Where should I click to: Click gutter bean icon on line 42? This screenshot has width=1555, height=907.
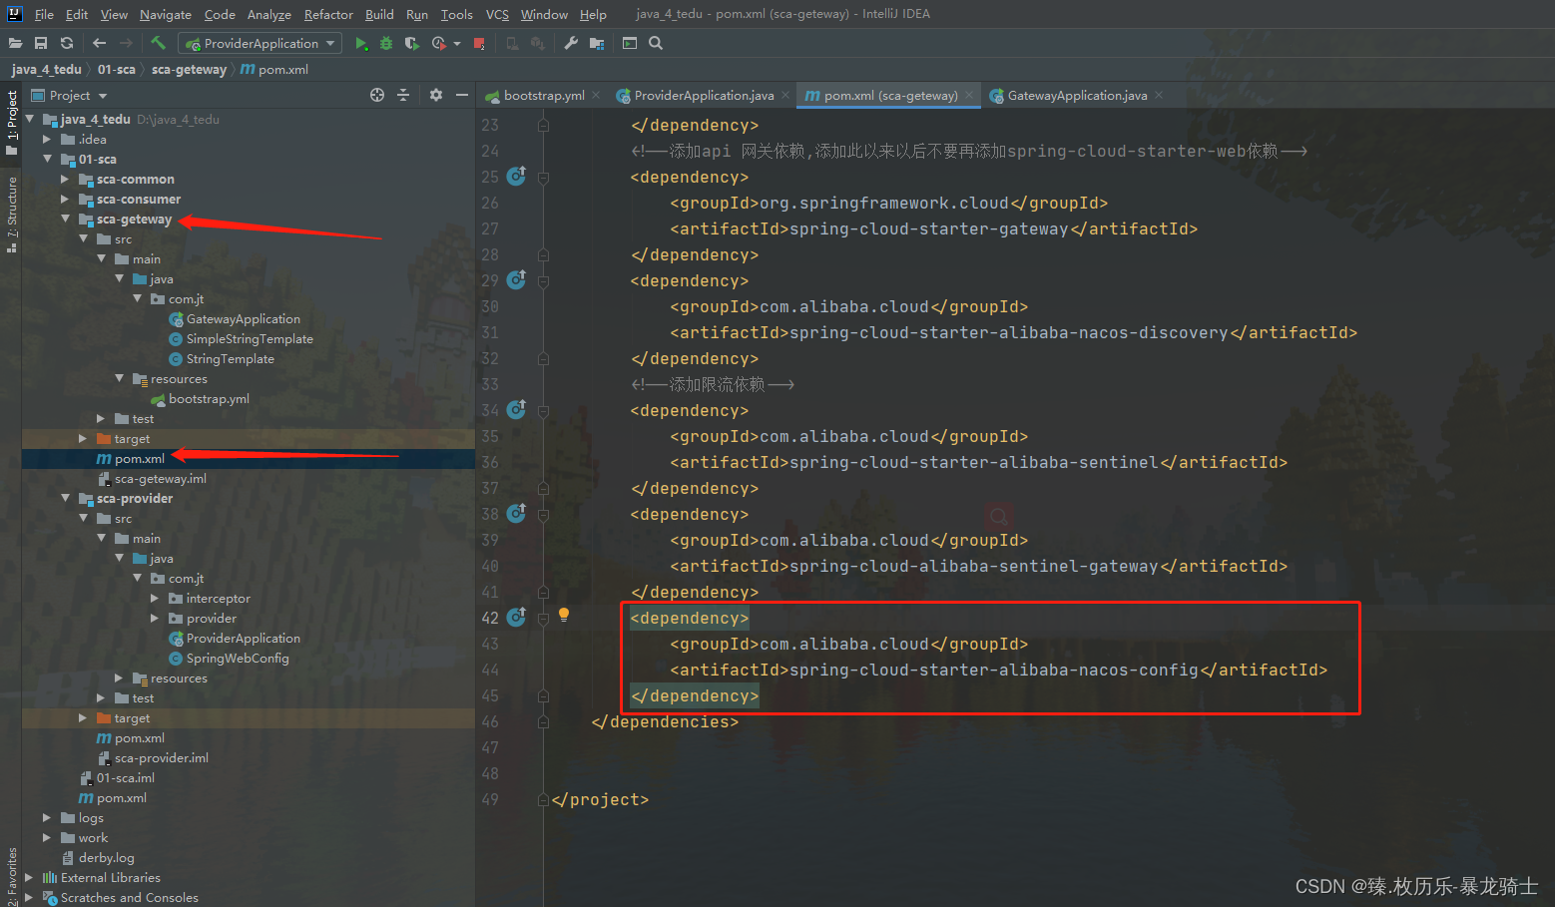click(516, 617)
